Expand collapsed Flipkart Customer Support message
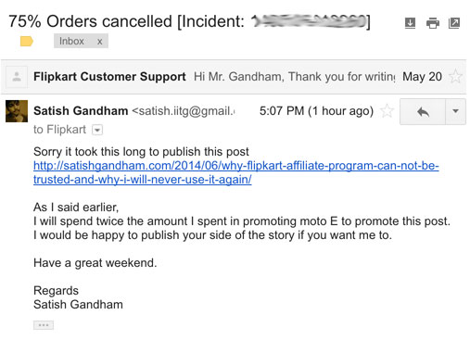Viewport: 470px width, 340px height. tap(234, 77)
